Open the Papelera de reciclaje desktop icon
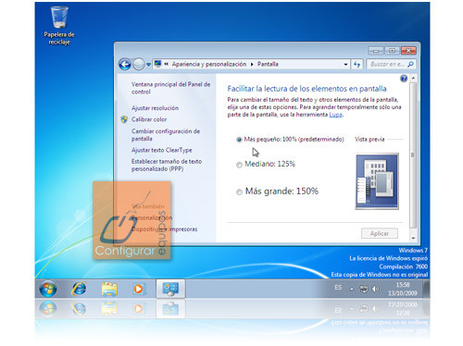This screenshot has width=463, height=346. click(x=59, y=26)
